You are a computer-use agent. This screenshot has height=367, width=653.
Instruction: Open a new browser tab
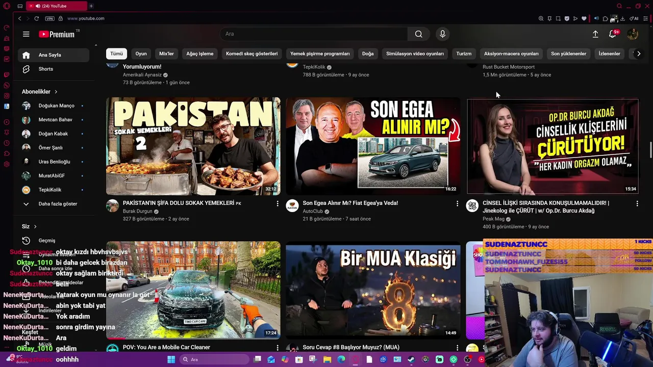click(x=91, y=6)
